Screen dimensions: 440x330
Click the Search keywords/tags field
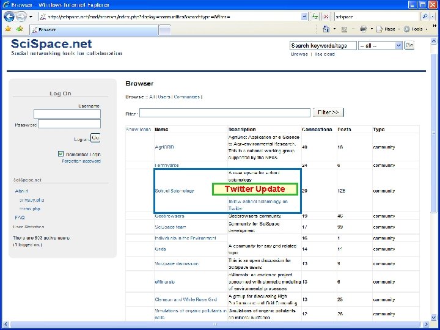[323, 45]
